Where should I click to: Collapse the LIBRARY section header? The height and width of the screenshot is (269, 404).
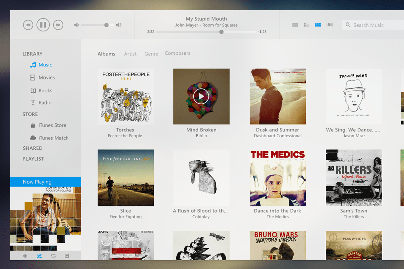[32, 54]
